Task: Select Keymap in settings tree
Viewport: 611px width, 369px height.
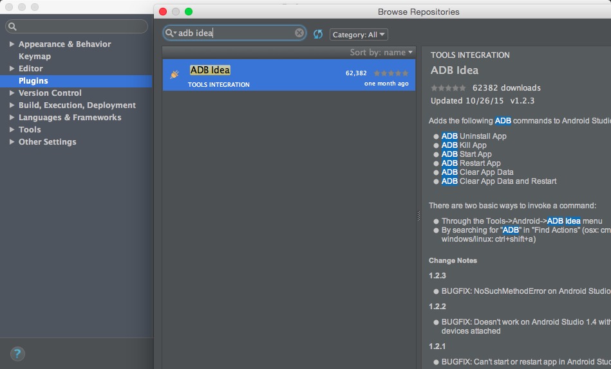Action: [x=35, y=57]
